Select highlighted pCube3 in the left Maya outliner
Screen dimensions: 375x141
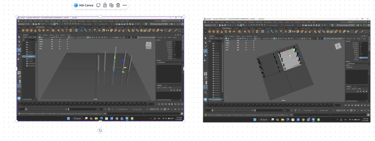29,56
